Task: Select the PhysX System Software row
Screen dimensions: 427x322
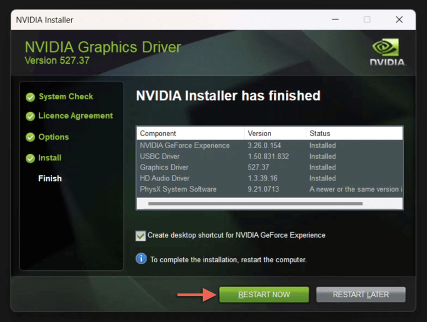Action: (269, 189)
